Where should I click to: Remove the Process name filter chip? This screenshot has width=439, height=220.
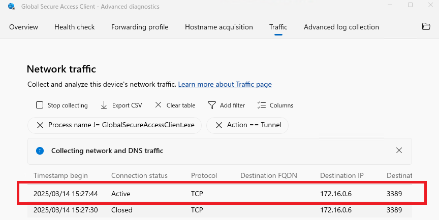pyautogui.click(x=40, y=125)
